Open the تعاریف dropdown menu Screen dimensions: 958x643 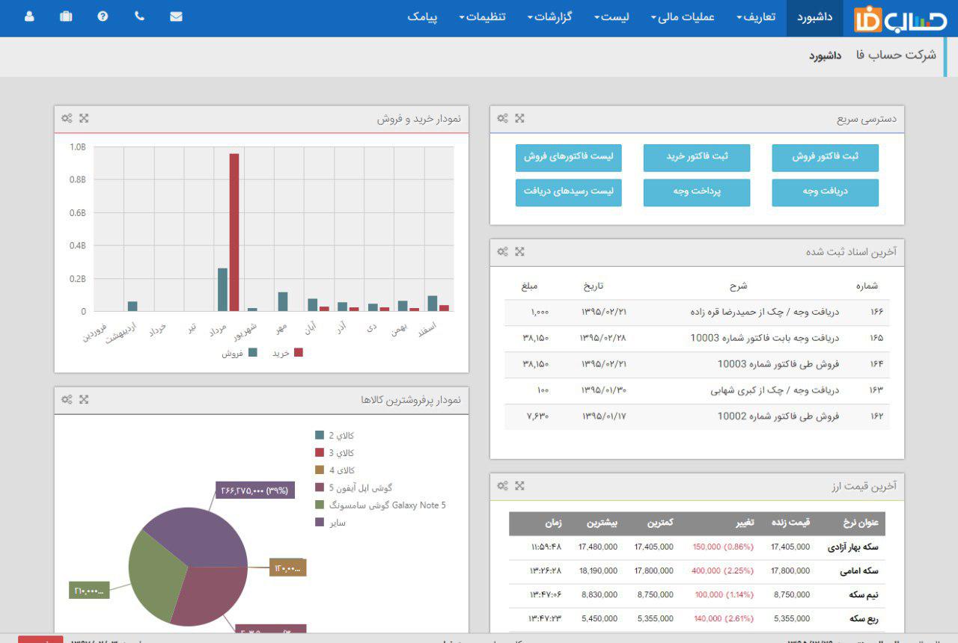pos(755,17)
